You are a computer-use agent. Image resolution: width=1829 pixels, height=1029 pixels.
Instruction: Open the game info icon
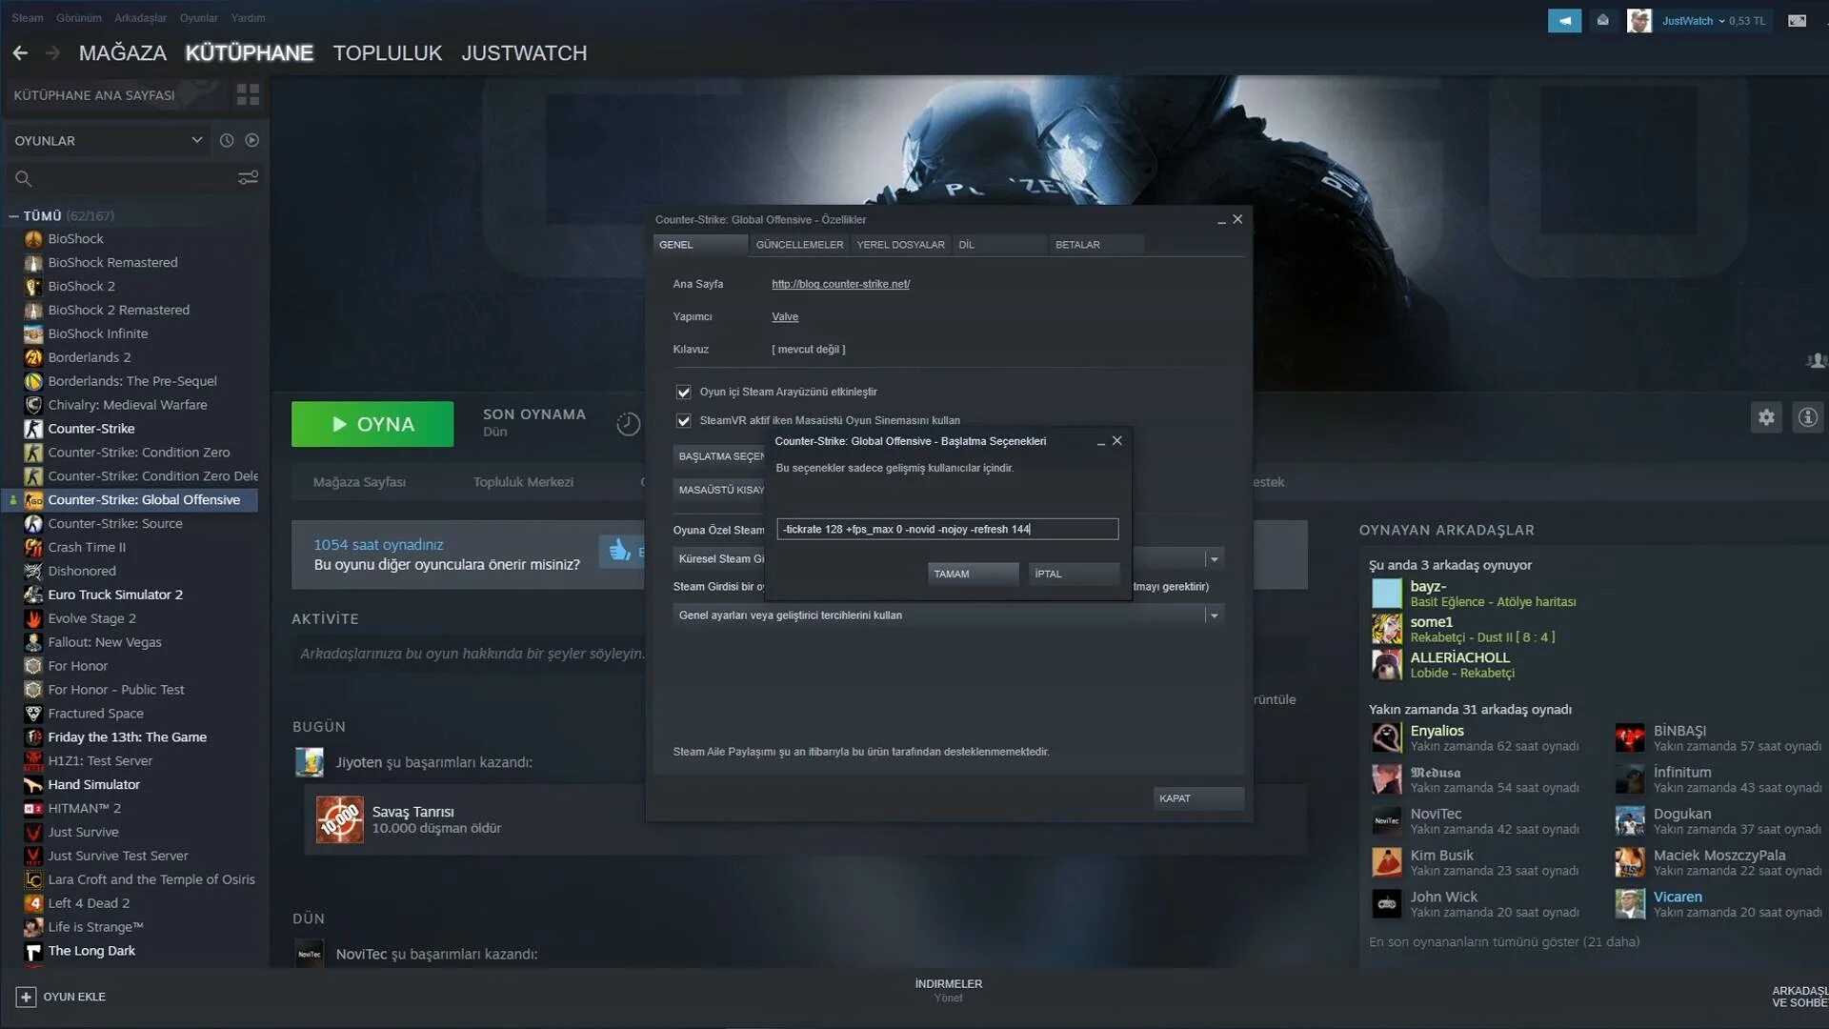tap(1807, 417)
